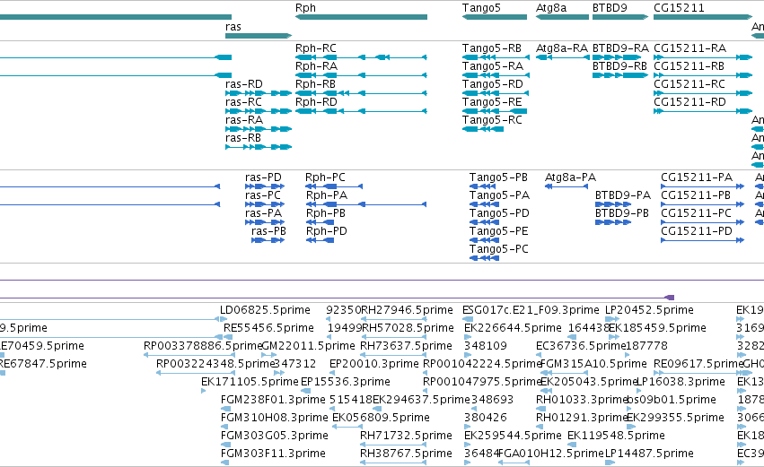This screenshot has height=467, width=764.
Task: Select Tango5-PC protein feature
Action: click(x=484, y=258)
